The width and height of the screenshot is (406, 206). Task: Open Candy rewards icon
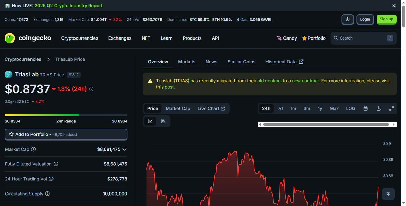pos(279,38)
